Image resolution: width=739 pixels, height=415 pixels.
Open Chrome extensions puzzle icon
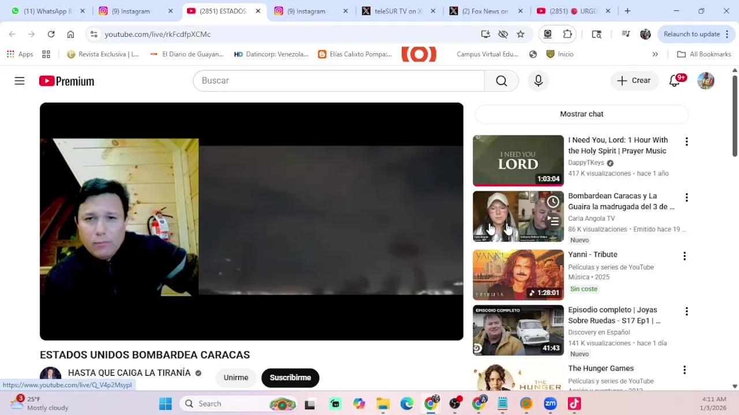568,34
